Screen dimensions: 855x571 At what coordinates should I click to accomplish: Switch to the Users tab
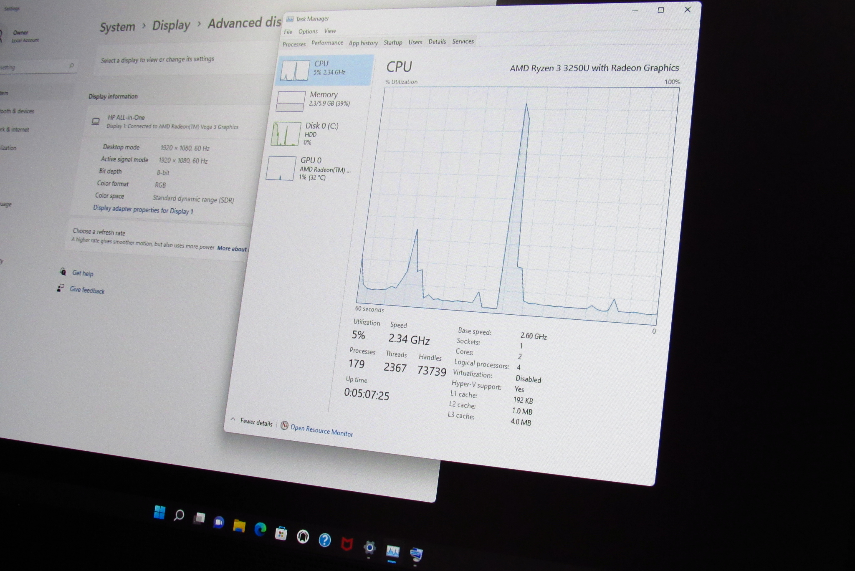[x=415, y=42]
